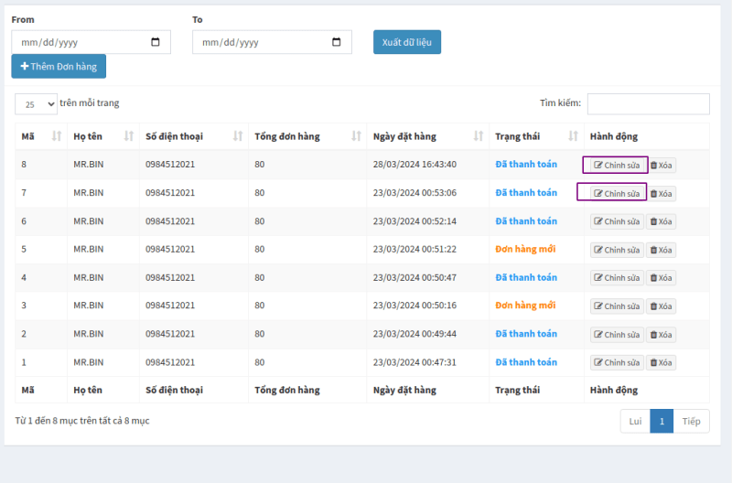Delete order 6 with Xóa
This screenshot has width=732, height=483.
click(x=661, y=221)
